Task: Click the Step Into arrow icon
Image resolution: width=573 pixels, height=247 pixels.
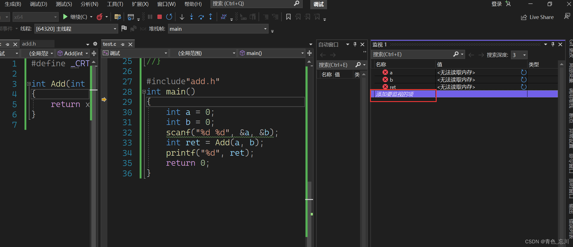Action: pos(191,17)
